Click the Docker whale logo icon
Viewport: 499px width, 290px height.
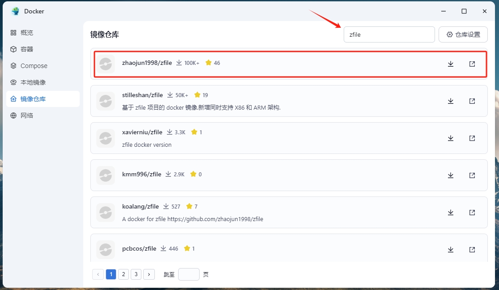[x=15, y=11]
